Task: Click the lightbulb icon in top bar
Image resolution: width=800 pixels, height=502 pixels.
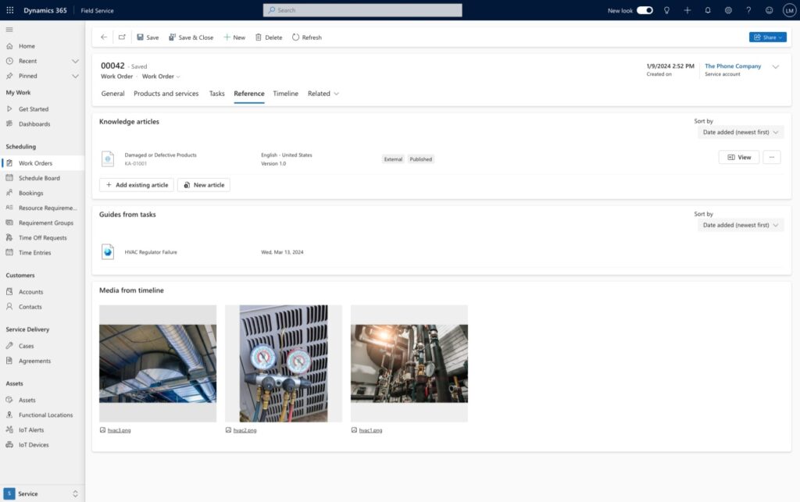Action: pyautogui.click(x=666, y=10)
